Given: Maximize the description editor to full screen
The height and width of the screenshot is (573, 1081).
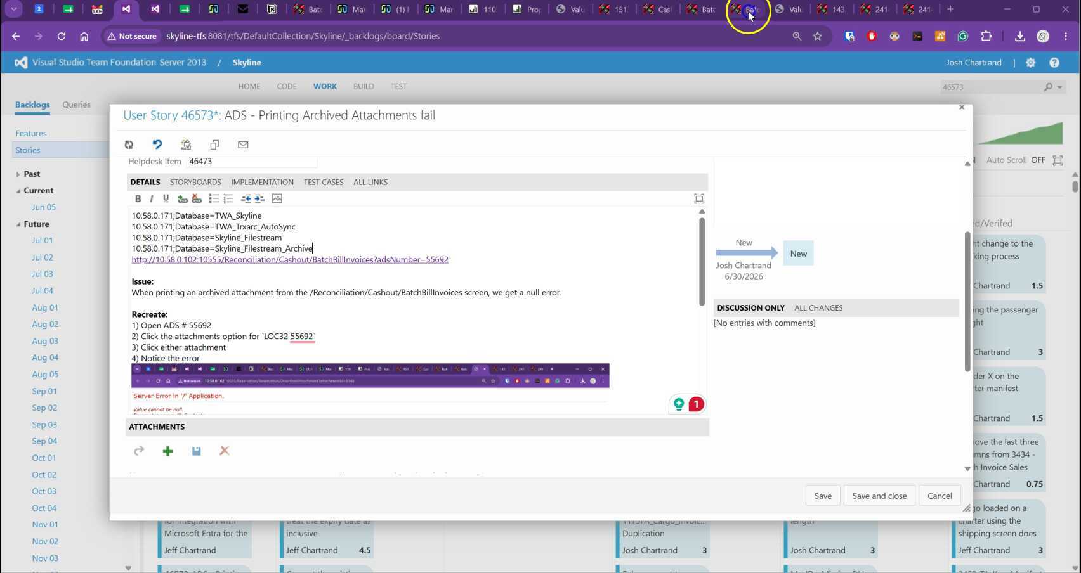Looking at the screenshot, I should (699, 199).
